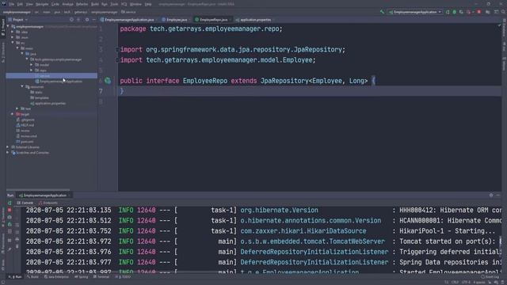Open the TODO tool window button
This screenshot has height=285, width=507.
pyautogui.click(x=123, y=277)
